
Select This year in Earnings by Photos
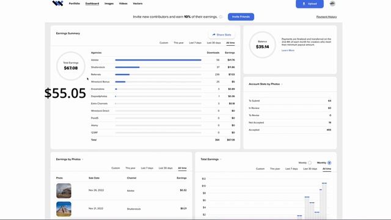[130, 168]
